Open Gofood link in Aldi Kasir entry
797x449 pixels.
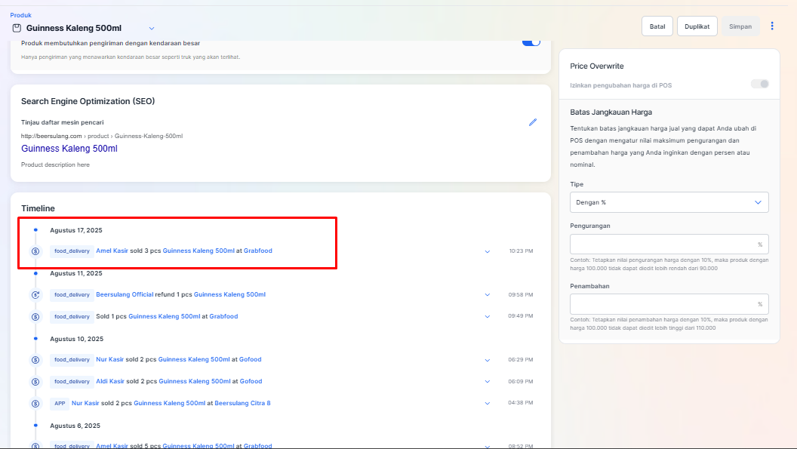click(x=251, y=381)
